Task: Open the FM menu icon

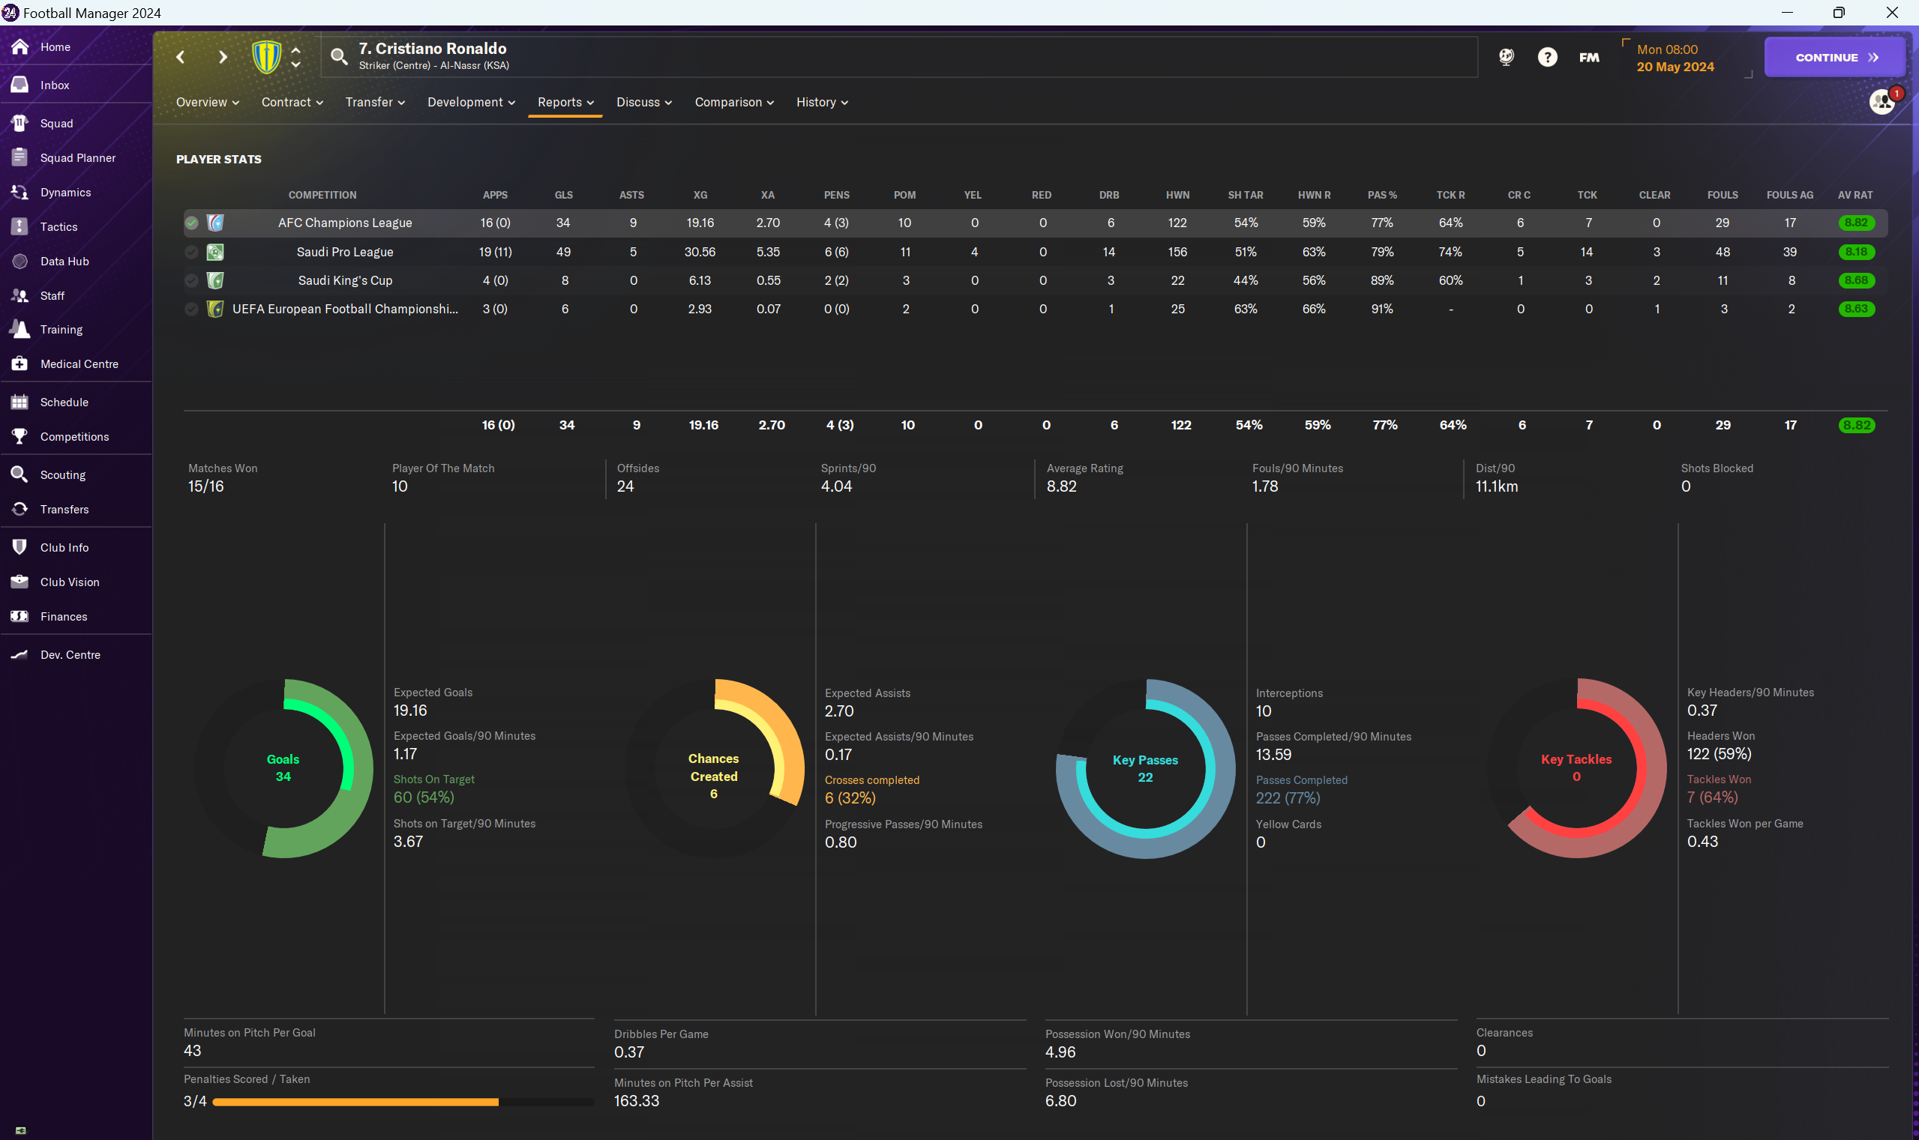Action: [1589, 57]
